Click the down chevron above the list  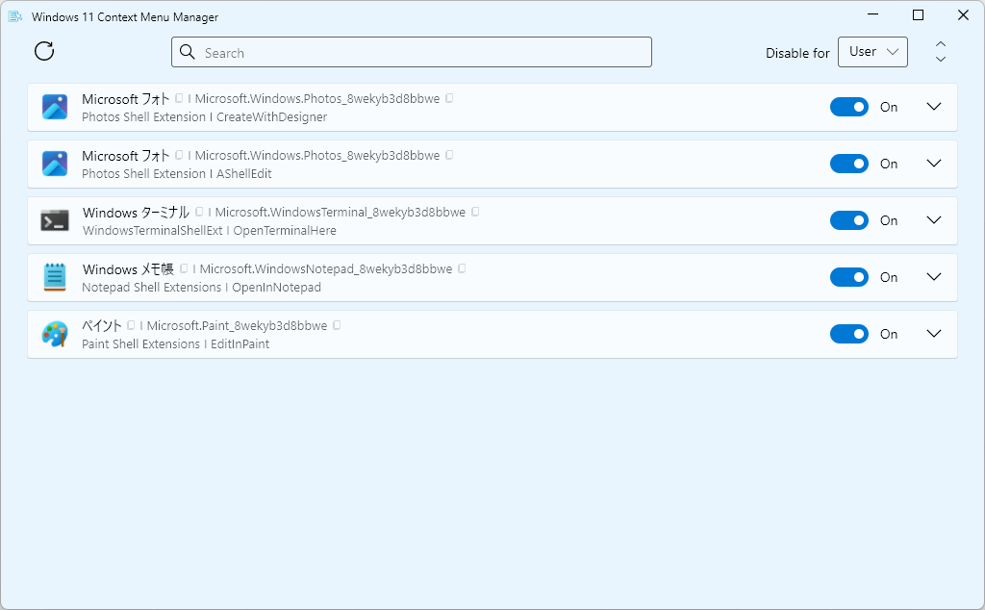(941, 60)
